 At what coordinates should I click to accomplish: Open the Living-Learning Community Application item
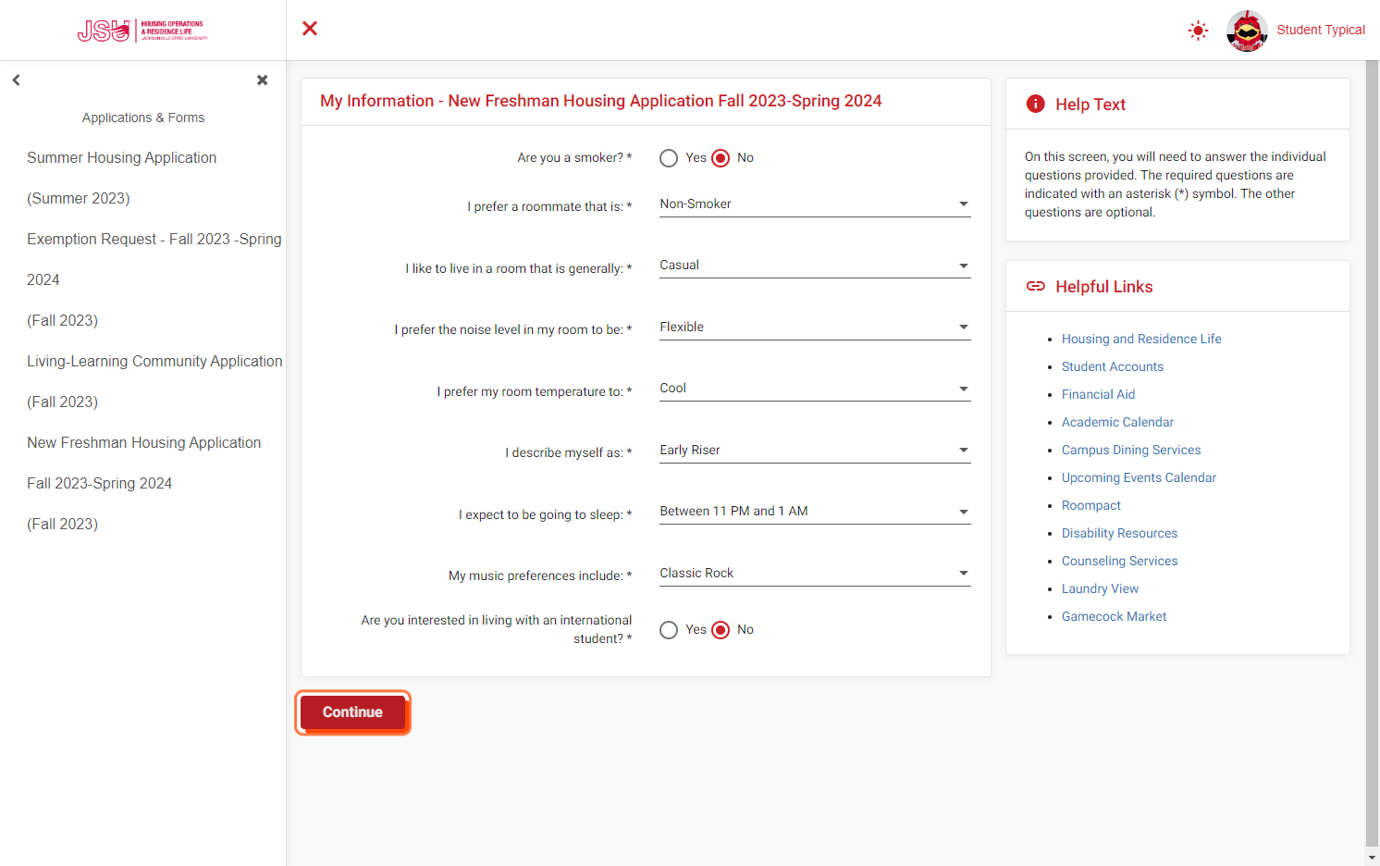coord(154,381)
